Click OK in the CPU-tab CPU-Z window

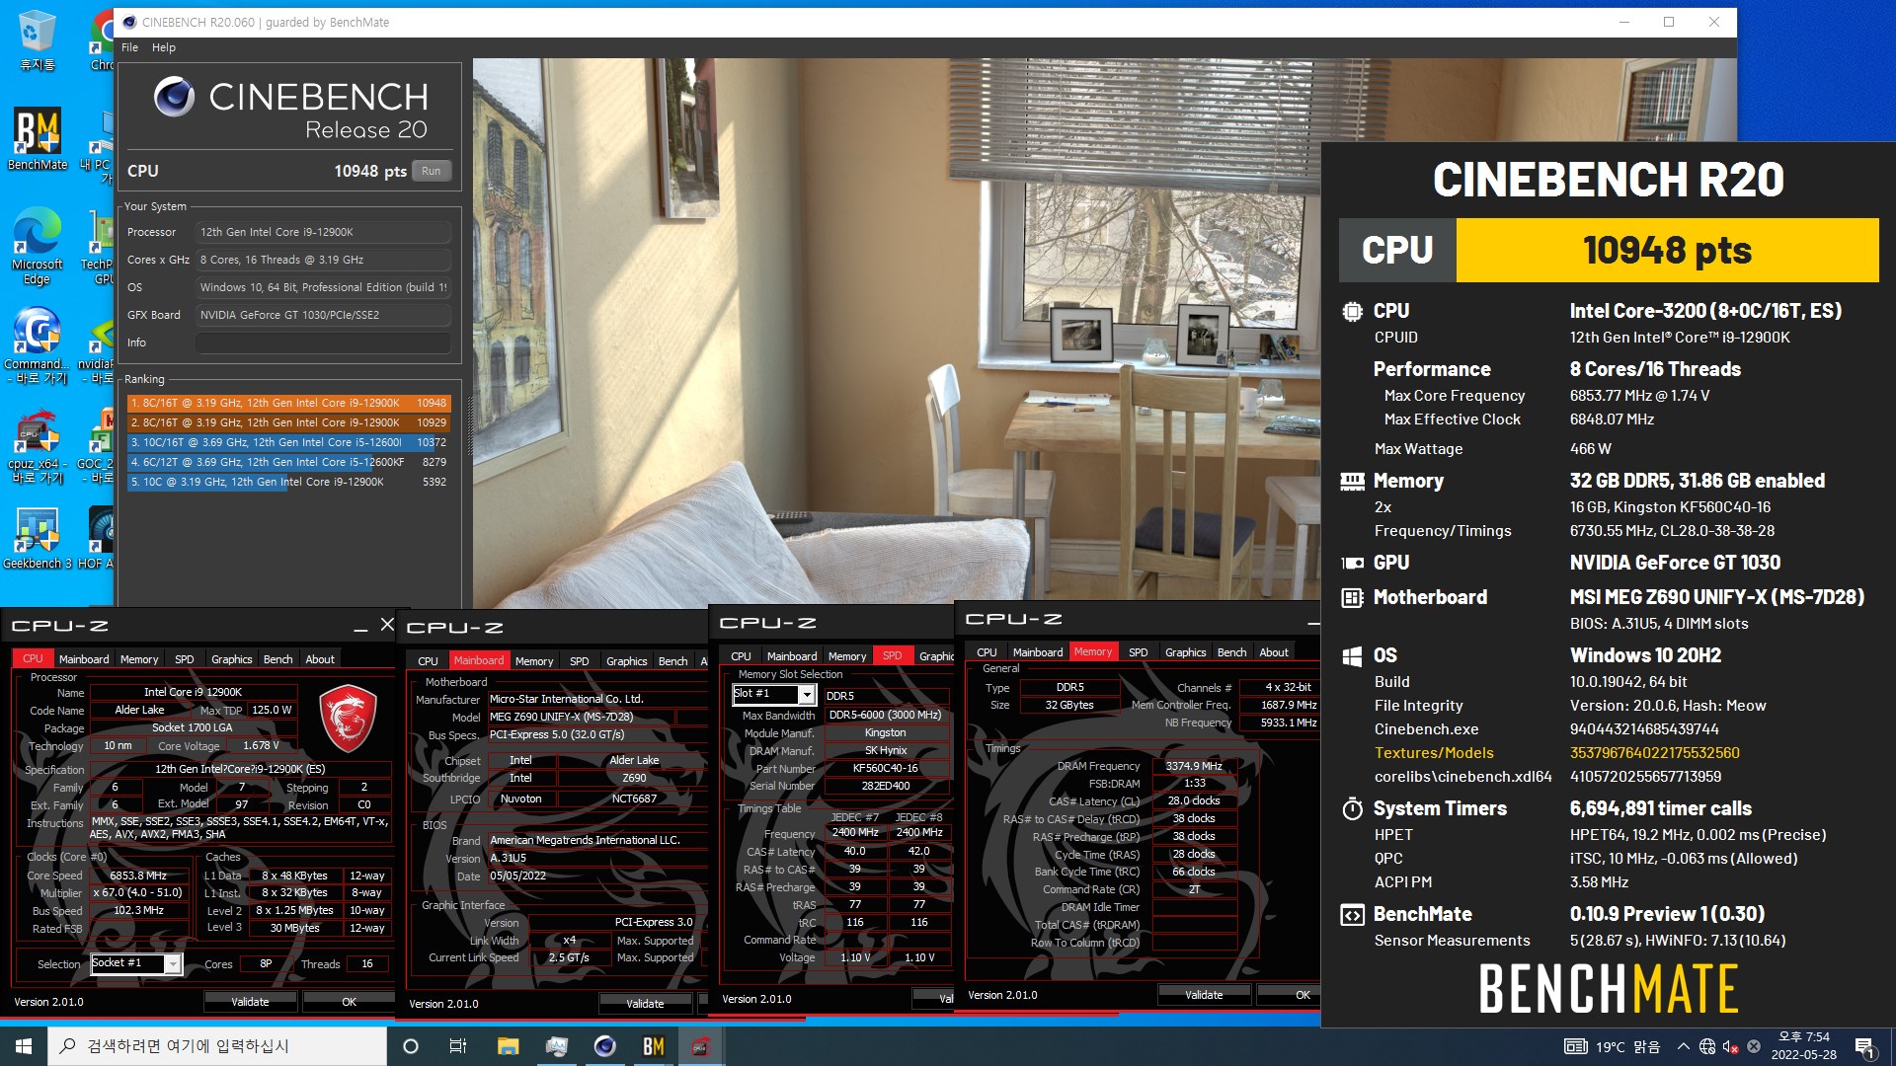click(x=349, y=1001)
